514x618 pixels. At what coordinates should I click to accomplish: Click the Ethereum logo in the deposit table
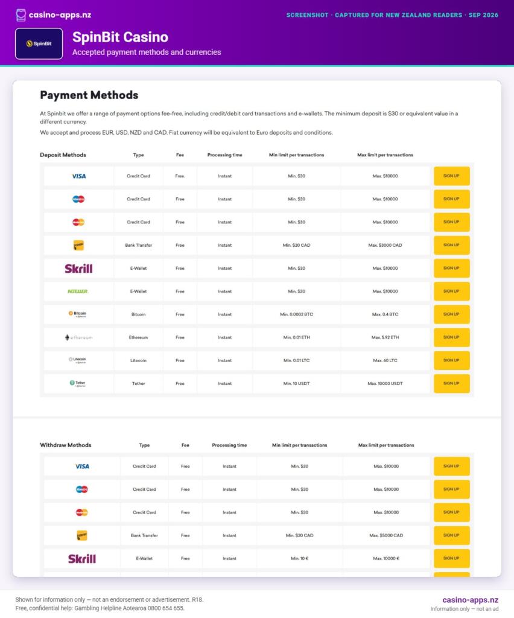[x=79, y=337]
